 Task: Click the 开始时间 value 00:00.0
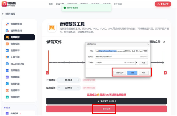point(68,80)
